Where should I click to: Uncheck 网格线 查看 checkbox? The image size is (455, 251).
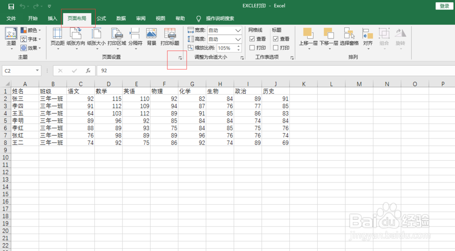(x=252, y=39)
